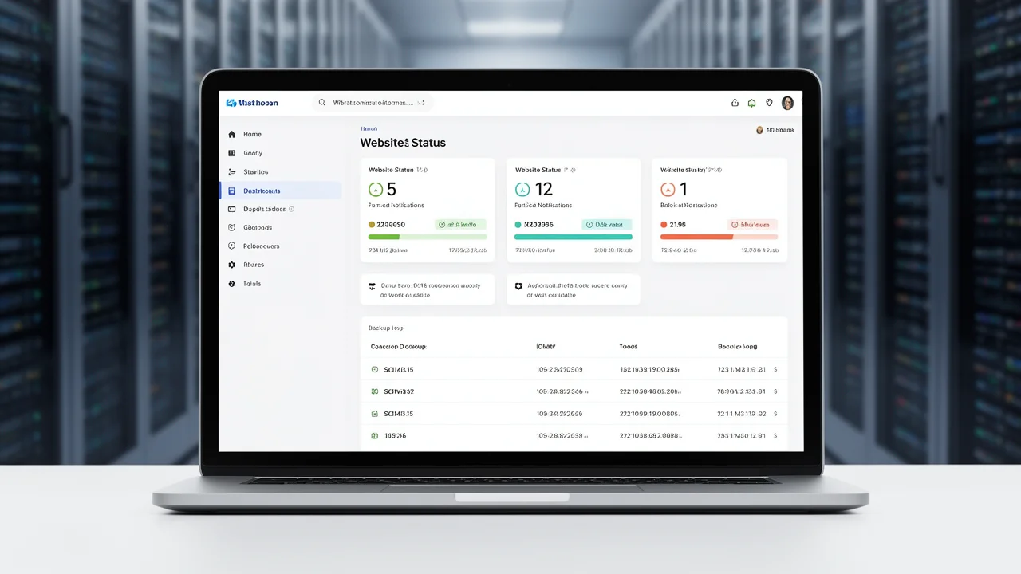Expand the chevron on the last backup log row
Screen dimensions: 1021x574
click(775, 436)
